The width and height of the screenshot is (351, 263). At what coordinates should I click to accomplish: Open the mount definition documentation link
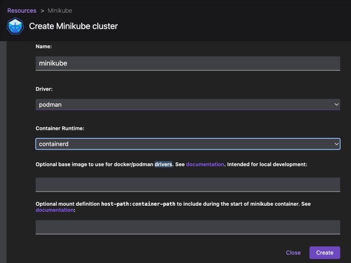(54, 210)
